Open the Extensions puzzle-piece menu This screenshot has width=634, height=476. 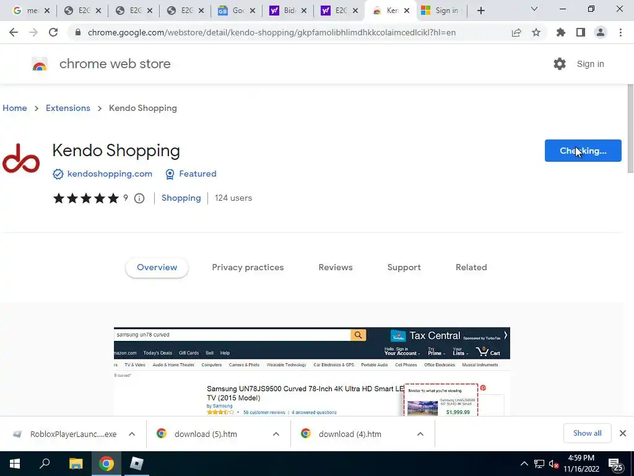pos(561,32)
